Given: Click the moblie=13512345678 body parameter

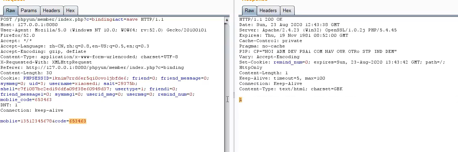Looking at the screenshot, I should [26, 121].
